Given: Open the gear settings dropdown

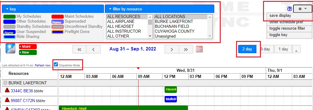Looking at the screenshot, I should (x=302, y=9).
